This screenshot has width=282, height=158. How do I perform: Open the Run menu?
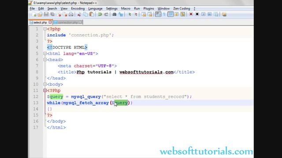[137, 9]
